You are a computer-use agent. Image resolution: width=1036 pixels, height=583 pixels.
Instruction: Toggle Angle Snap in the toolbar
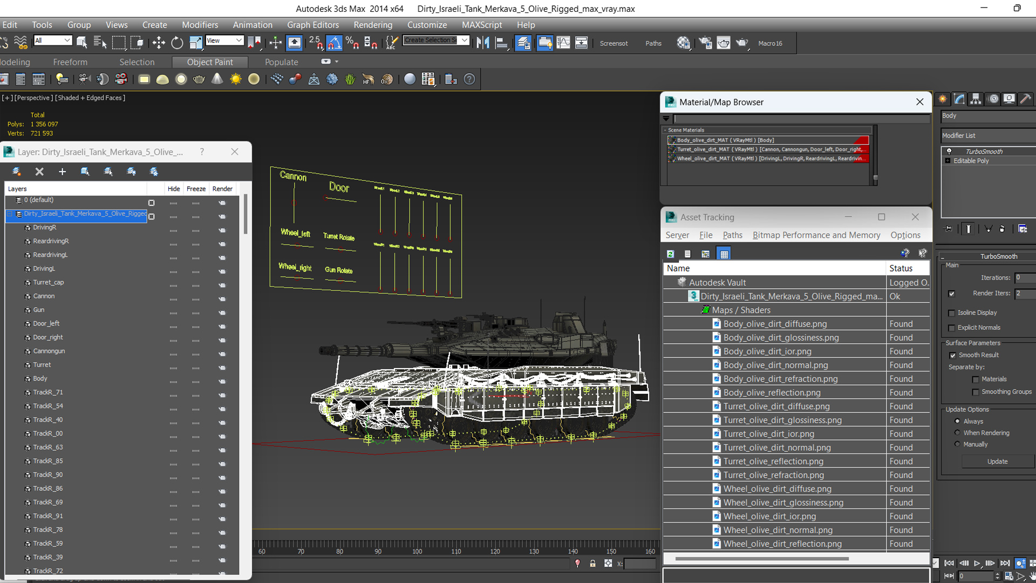334,43
